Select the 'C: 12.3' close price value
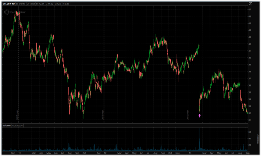This screenshot has width=261, height=156. (x=58, y=4)
